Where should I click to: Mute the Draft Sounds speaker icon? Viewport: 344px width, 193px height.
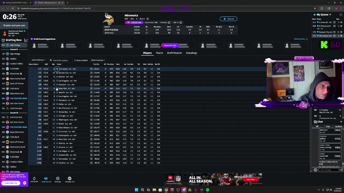[46, 179]
